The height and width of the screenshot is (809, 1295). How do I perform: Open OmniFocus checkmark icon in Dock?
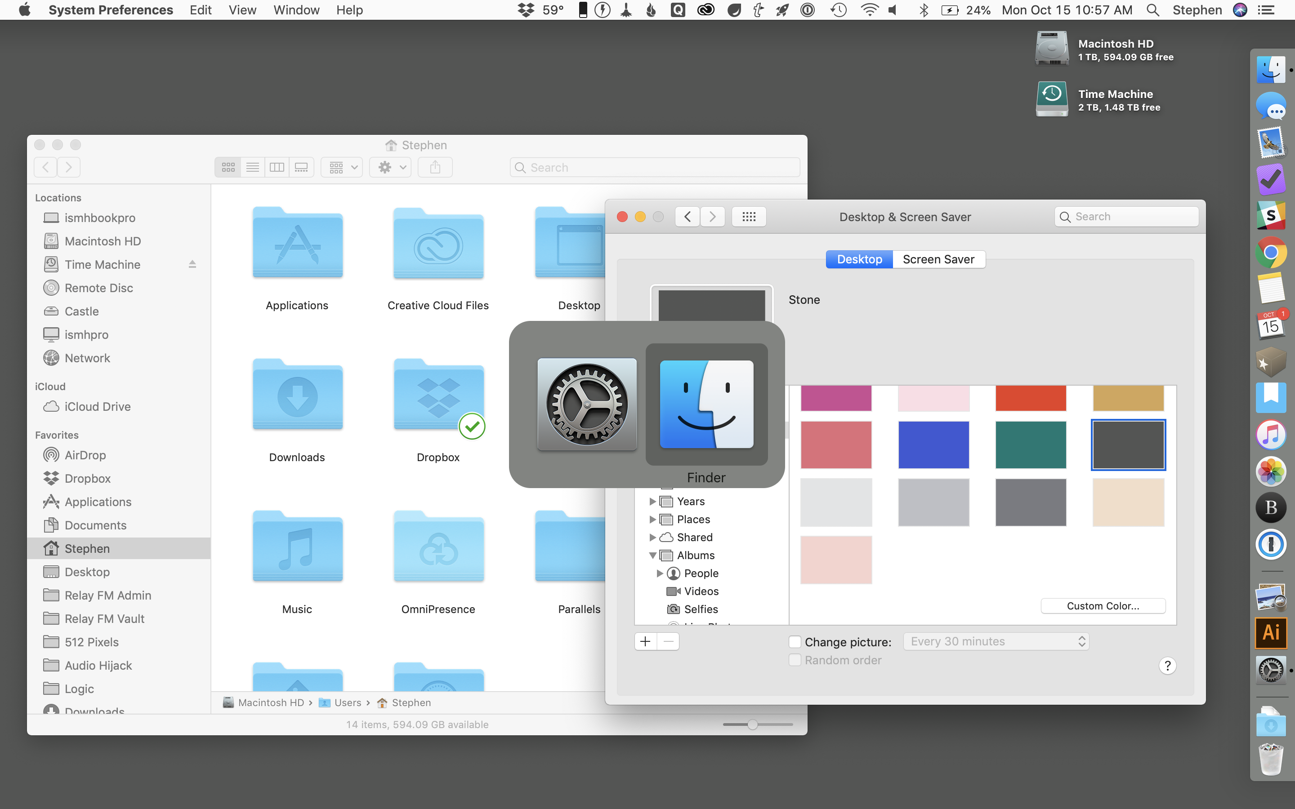coord(1271,179)
